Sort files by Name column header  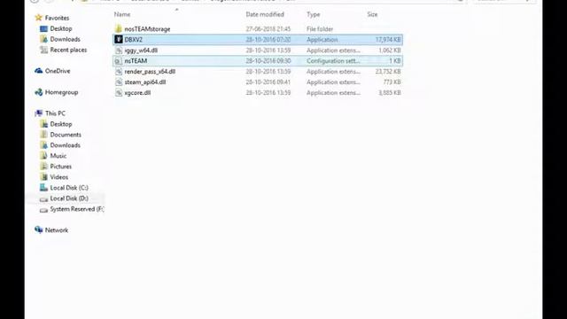point(122,14)
